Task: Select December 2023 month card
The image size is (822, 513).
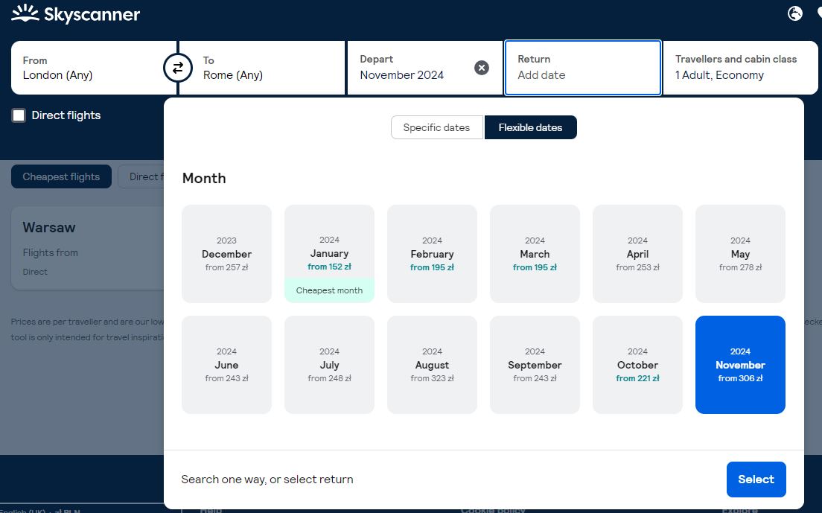Action: (226, 254)
